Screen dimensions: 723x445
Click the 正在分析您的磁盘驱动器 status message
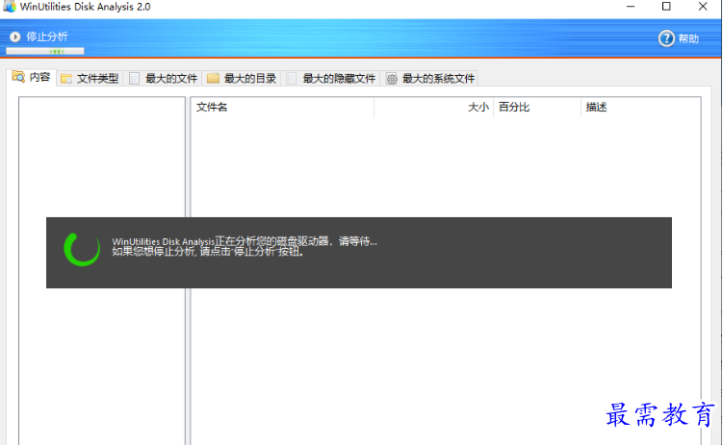(245, 241)
